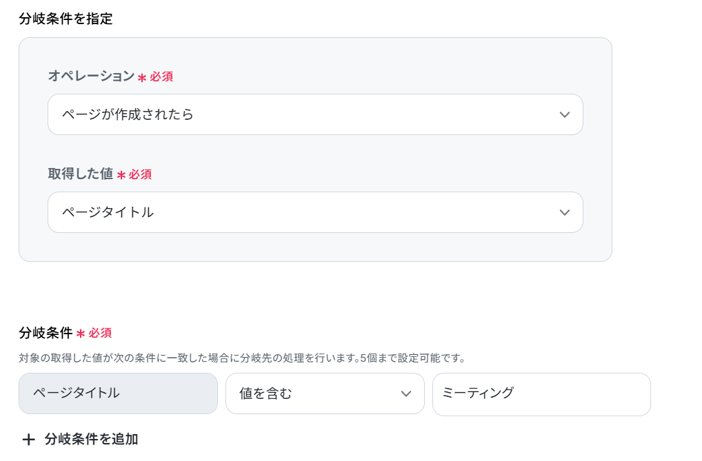Click the plus icon beside 分岐条件を追加
Viewport: 702px width, 461px height.
click(x=29, y=440)
